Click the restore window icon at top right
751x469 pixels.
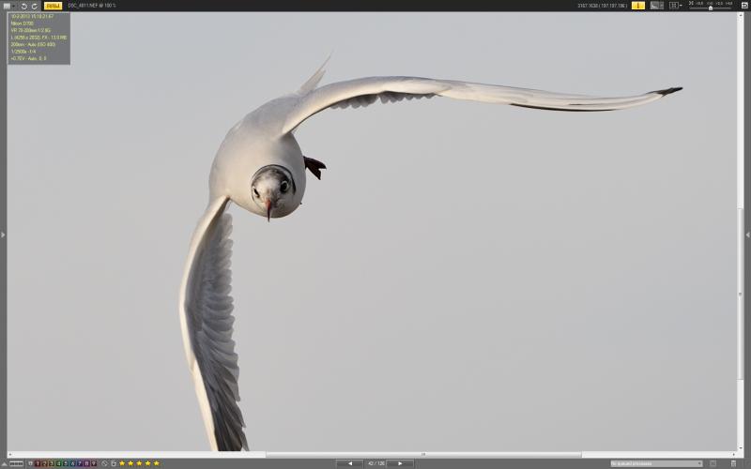[x=744, y=6]
